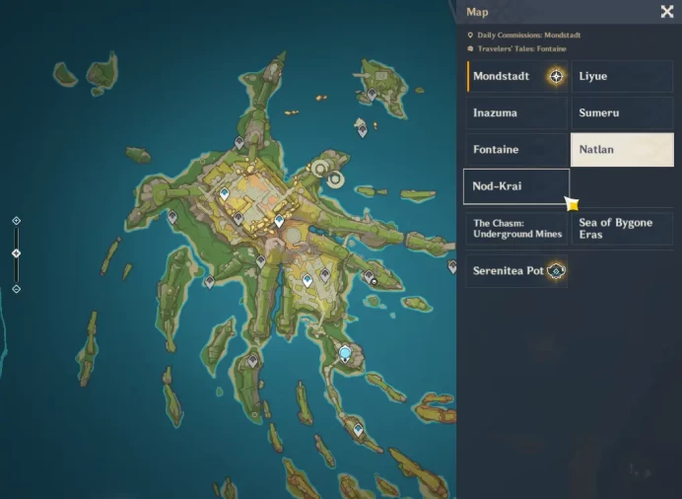Click the compass icon beside Mondstadt
682x499 pixels.
pos(556,77)
